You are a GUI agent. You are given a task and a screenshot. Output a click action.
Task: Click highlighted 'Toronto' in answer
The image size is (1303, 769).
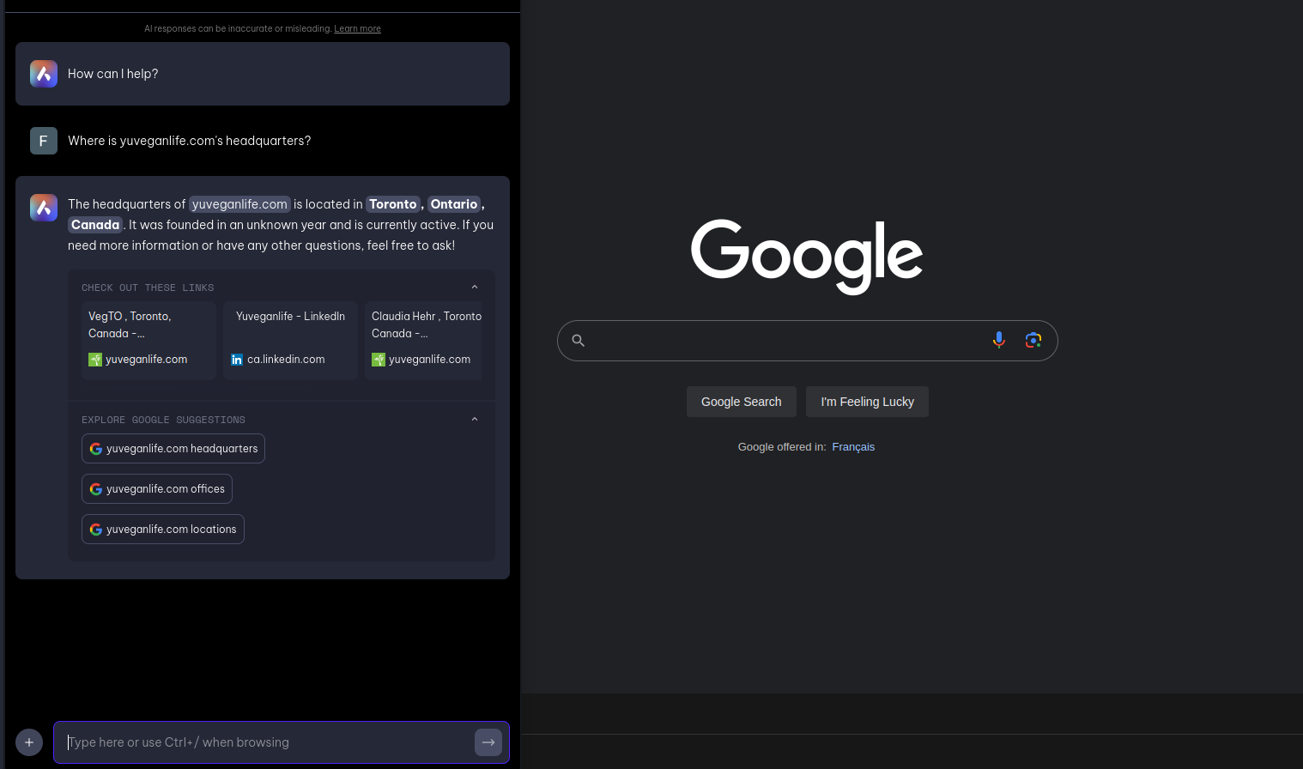[x=393, y=204]
